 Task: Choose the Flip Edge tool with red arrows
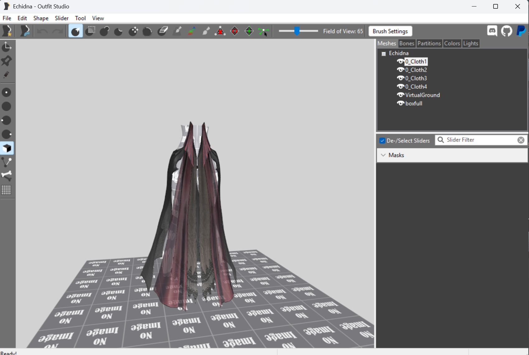pyautogui.click(x=235, y=31)
